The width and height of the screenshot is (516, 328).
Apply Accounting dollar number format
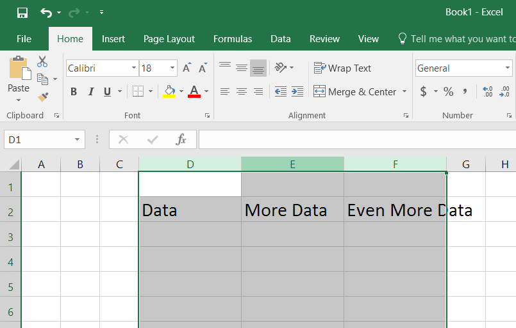[x=424, y=91]
